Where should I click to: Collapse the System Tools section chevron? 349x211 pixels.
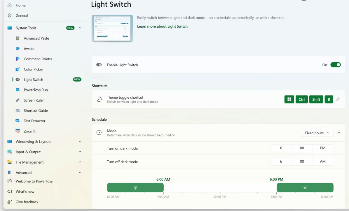click(x=80, y=28)
